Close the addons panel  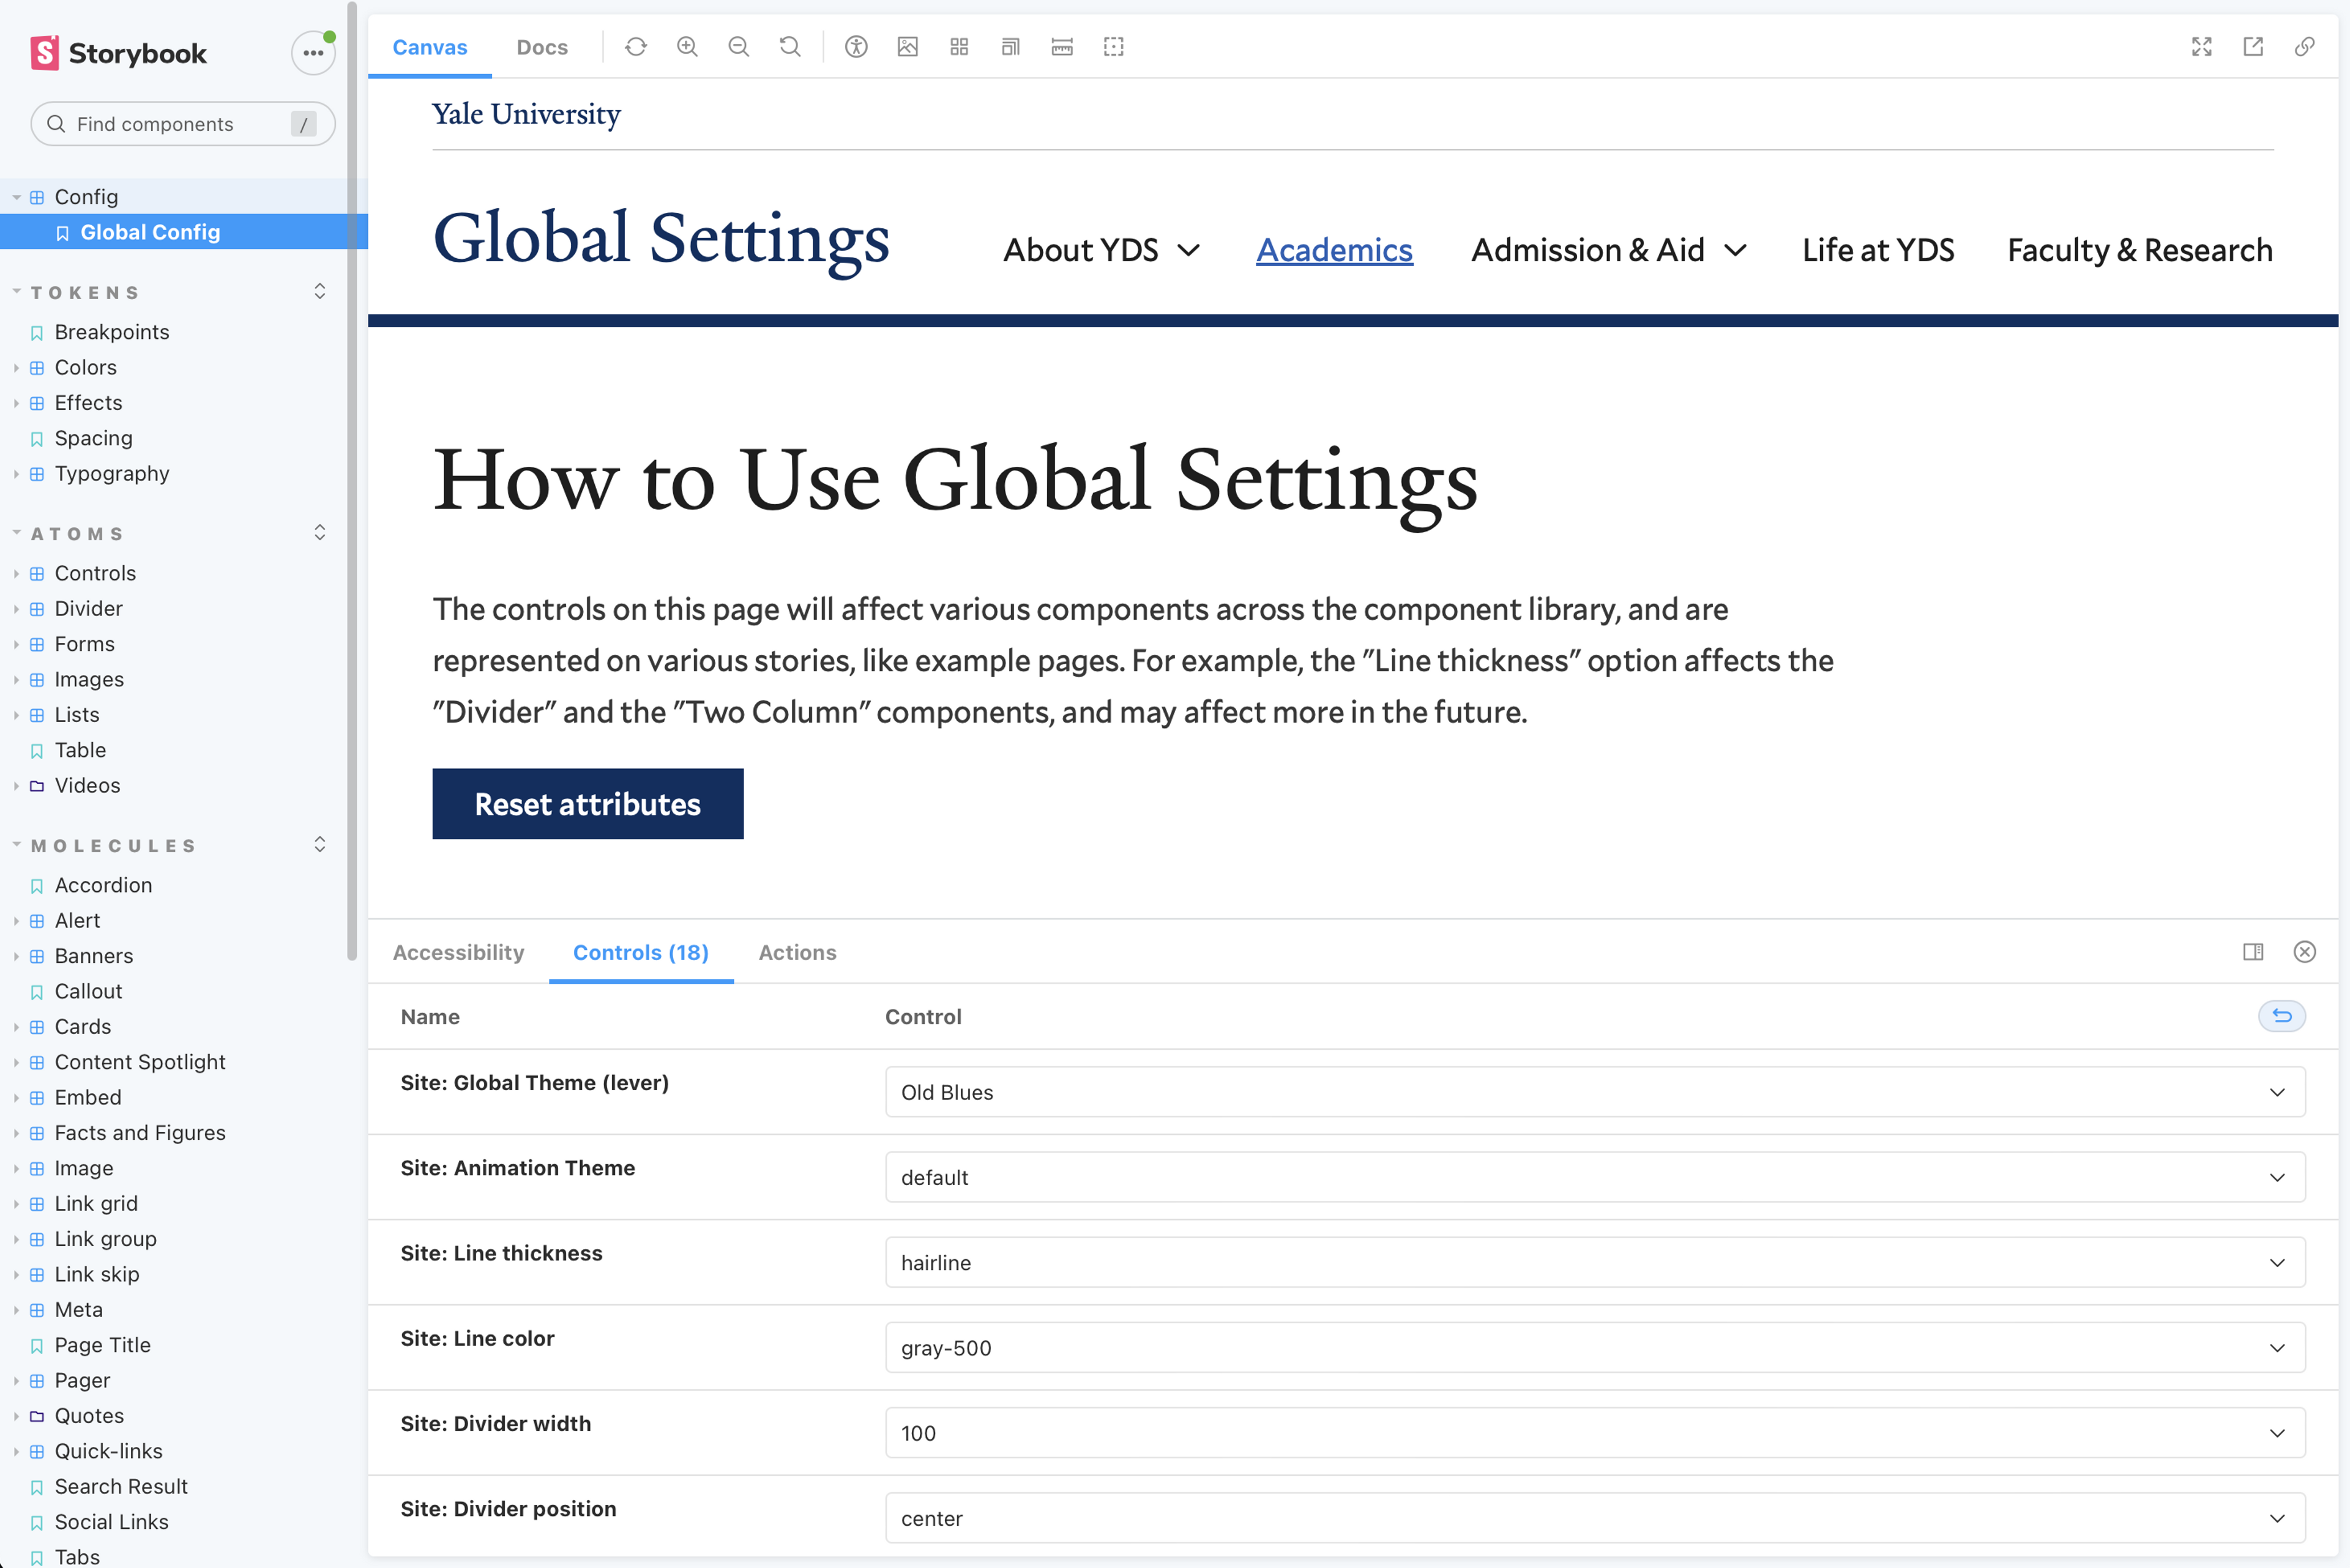point(2305,952)
